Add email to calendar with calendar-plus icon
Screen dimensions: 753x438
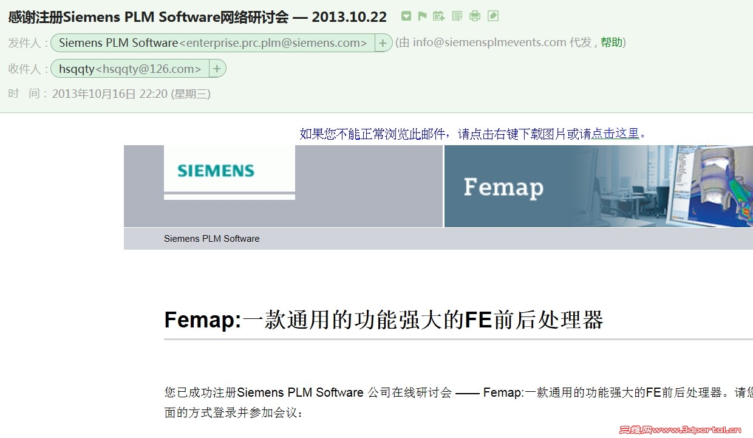[439, 16]
